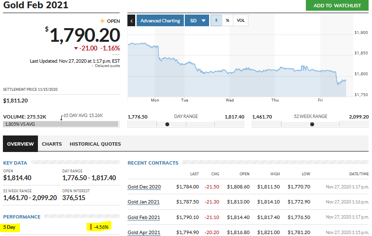
Task: Click the PERFORMANCE heading
Action: (22, 217)
